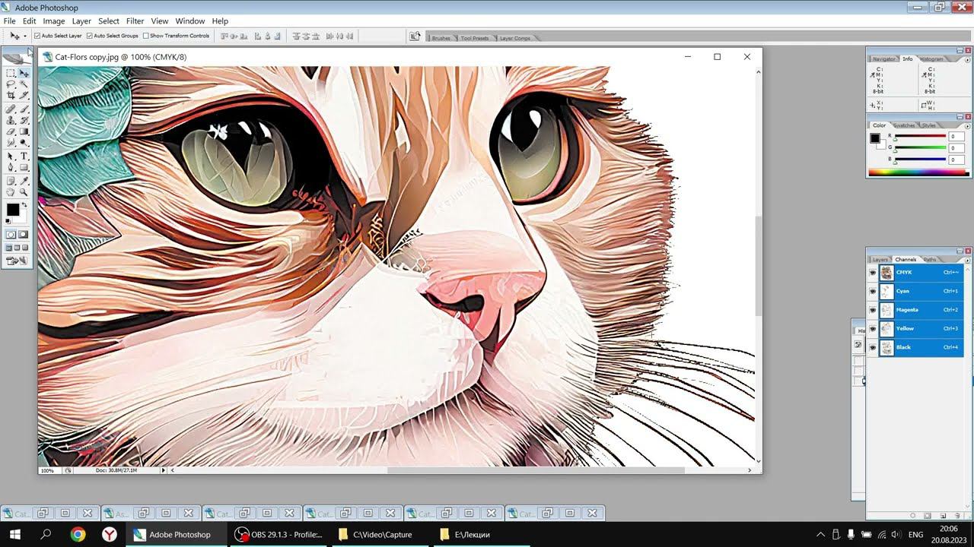Image resolution: width=974 pixels, height=547 pixels.
Task: Pick the Magic Wand tool
Action: pos(24,84)
